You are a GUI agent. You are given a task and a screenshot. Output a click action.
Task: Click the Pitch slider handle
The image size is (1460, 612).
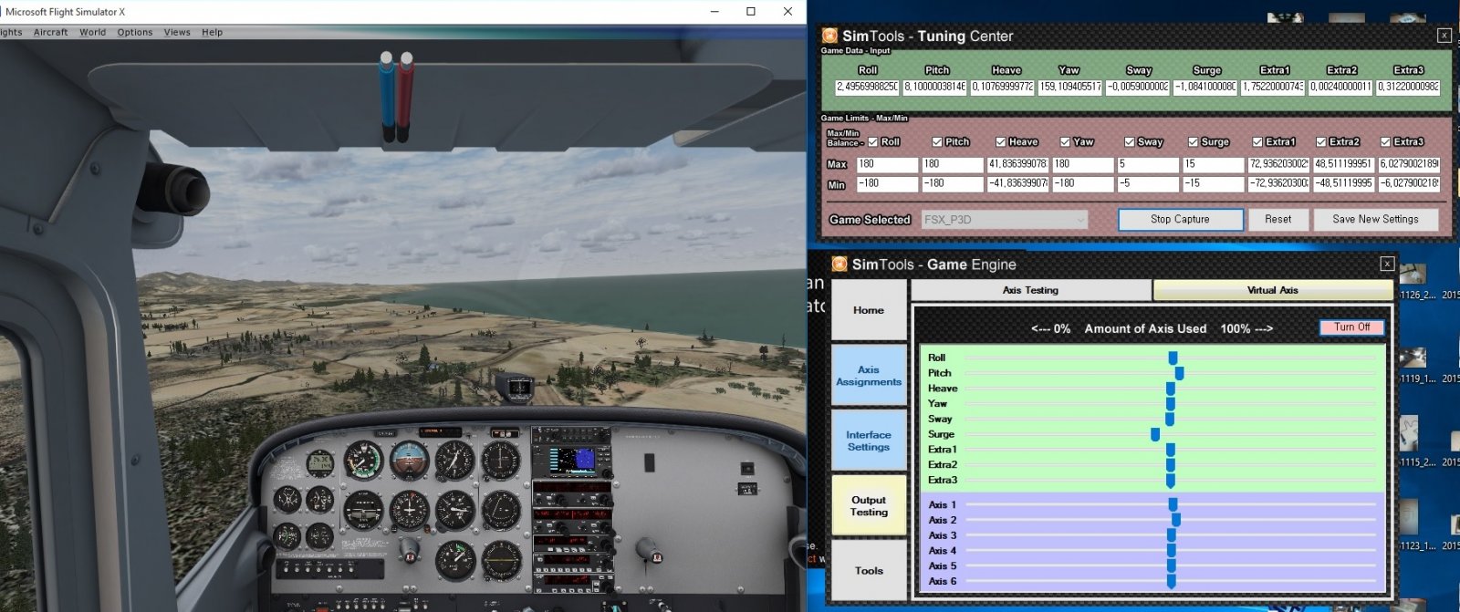[x=1179, y=373]
